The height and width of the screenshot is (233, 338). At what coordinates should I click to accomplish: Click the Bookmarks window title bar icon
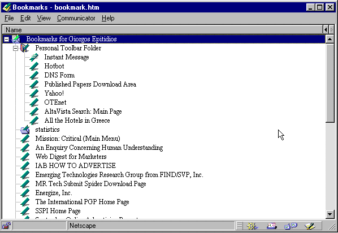point(7,7)
